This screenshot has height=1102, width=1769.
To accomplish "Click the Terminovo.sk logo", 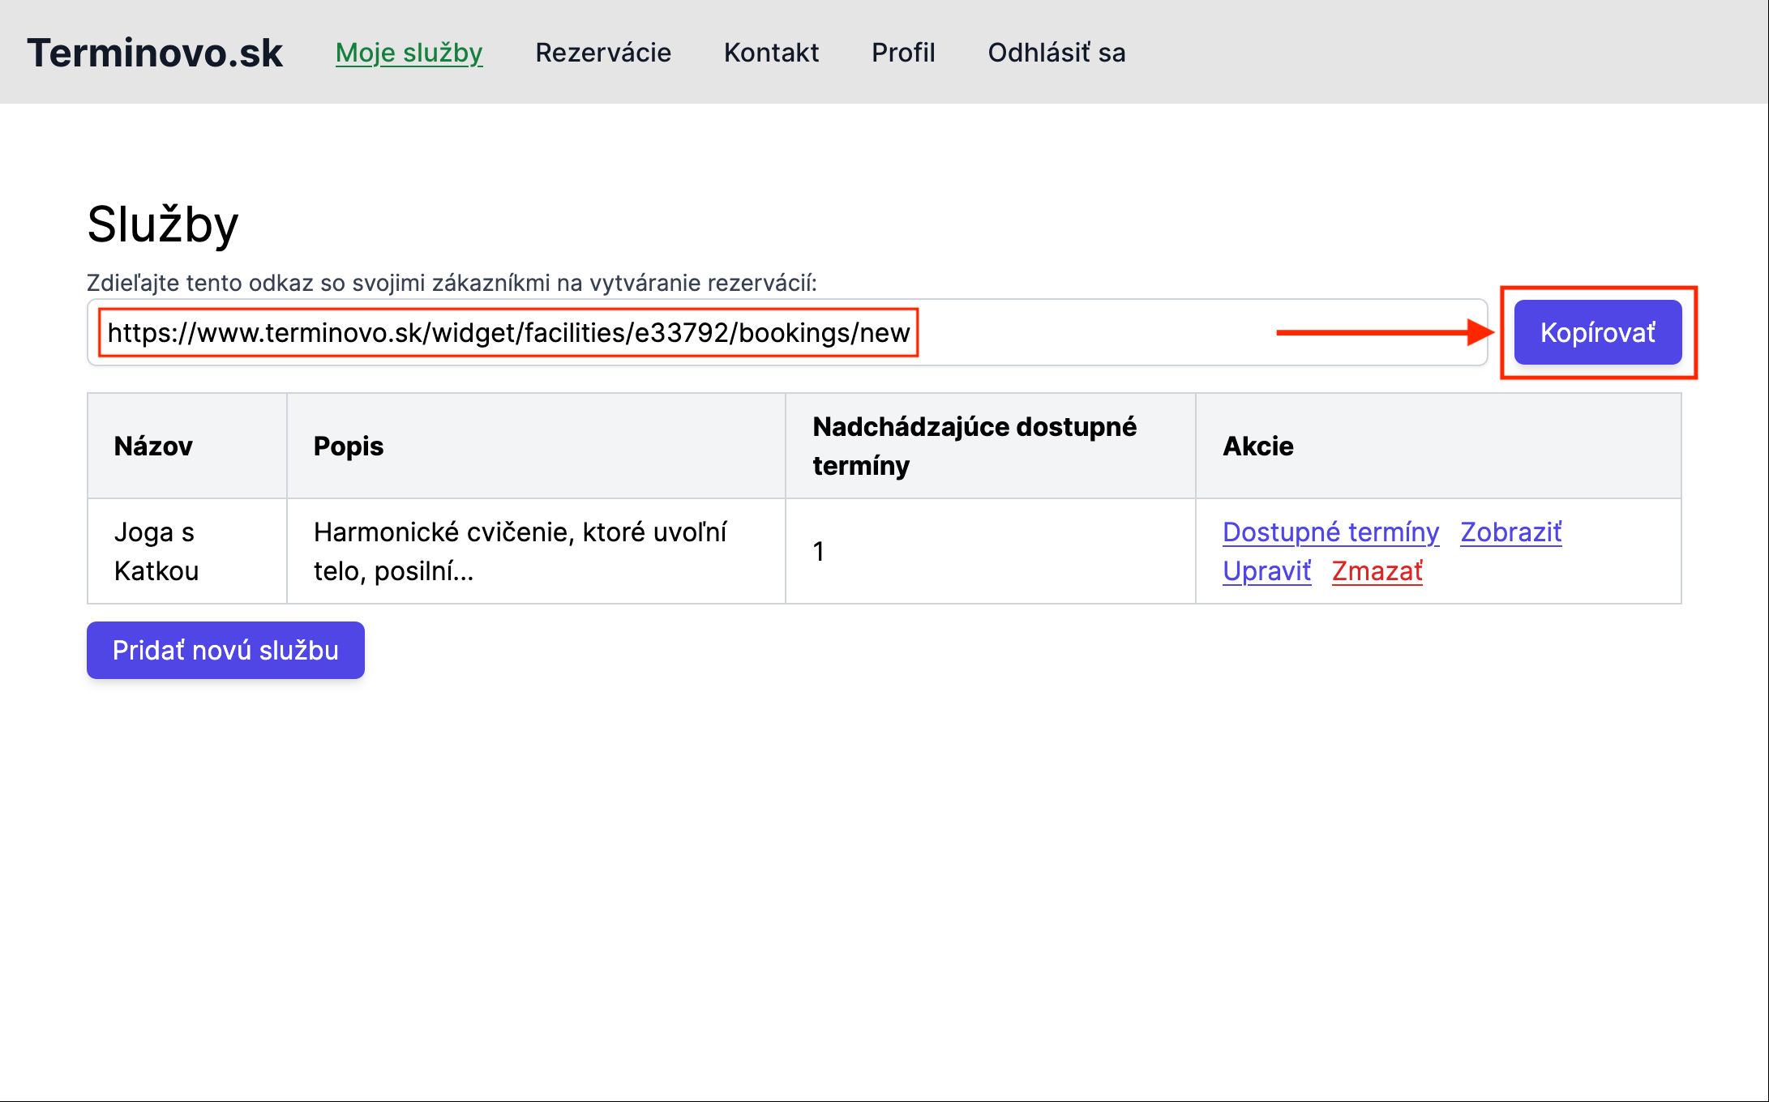I will click(155, 53).
